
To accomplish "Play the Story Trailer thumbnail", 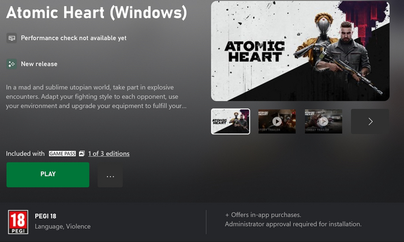I will 277,122.
